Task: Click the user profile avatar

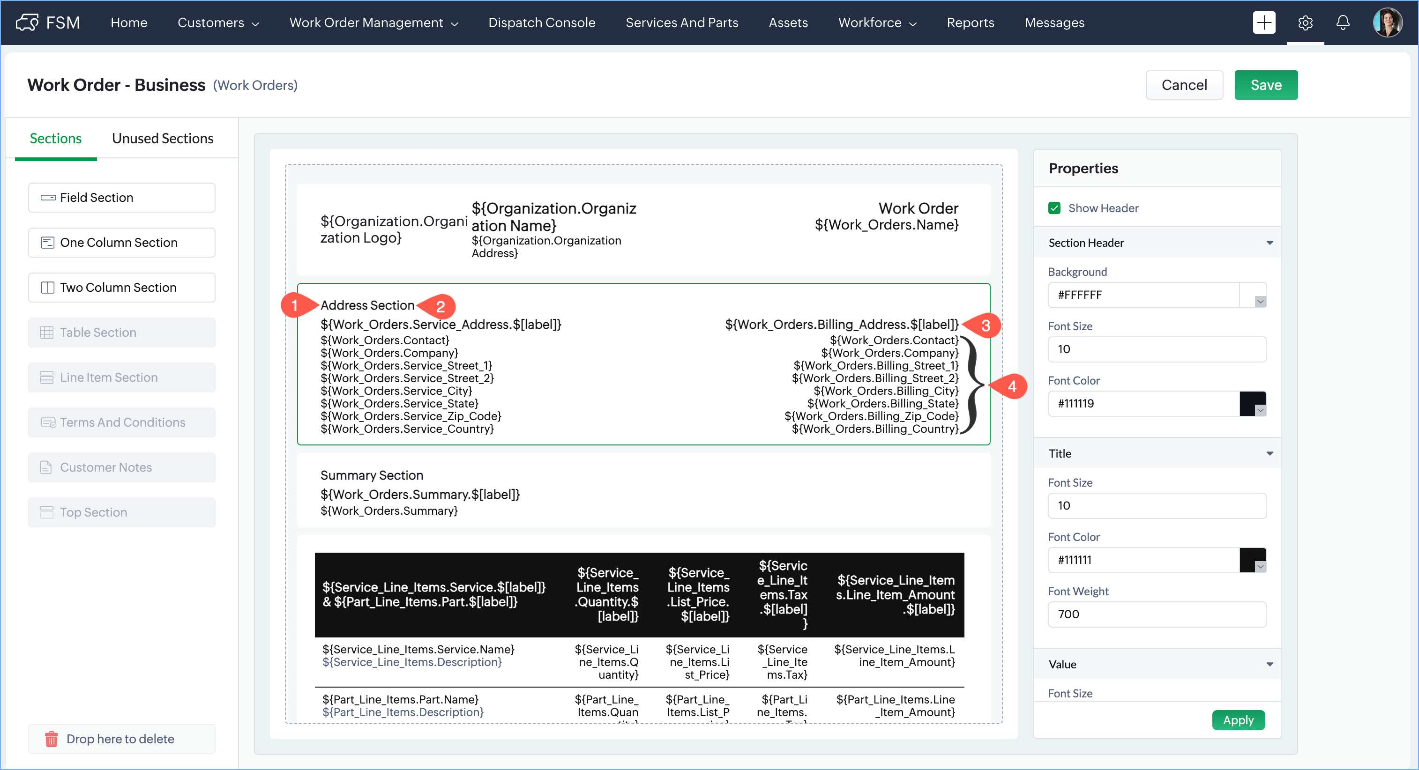Action: pyautogui.click(x=1387, y=22)
